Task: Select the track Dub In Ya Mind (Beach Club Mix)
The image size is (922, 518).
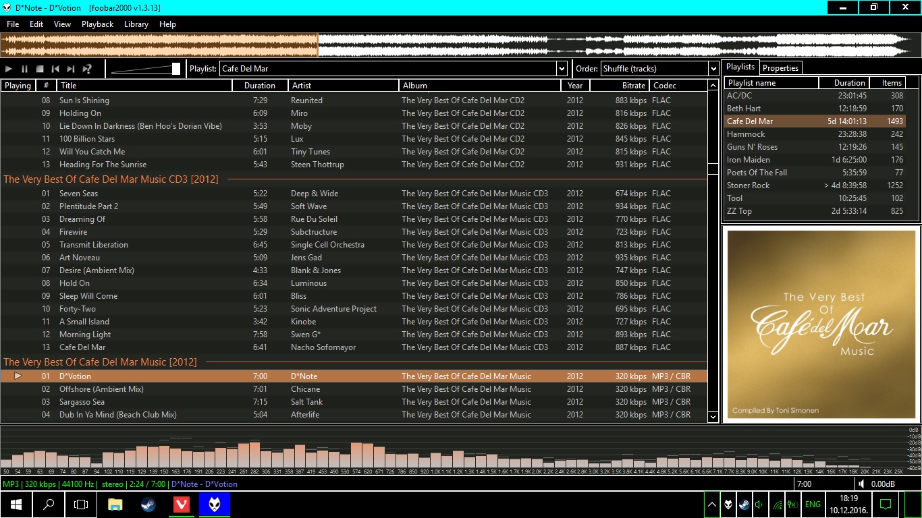Action: click(354, 415)
